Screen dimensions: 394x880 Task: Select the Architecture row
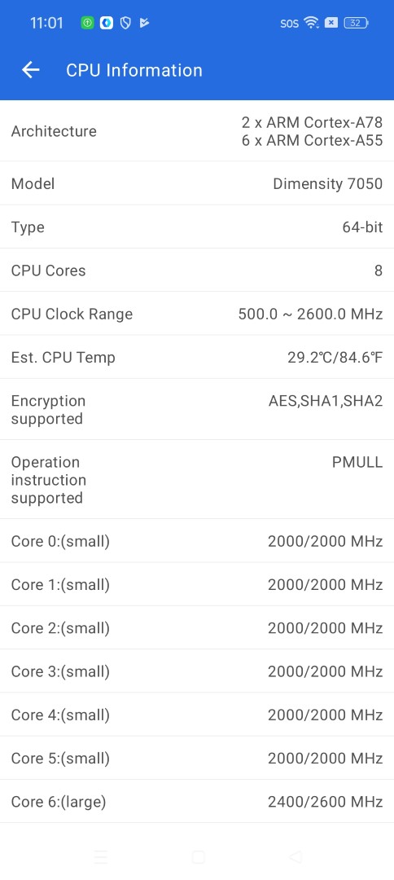coord(197,131)
